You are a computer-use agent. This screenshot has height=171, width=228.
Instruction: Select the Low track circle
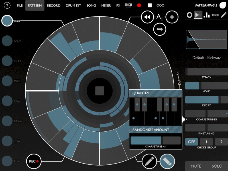[x=7, y=161]
